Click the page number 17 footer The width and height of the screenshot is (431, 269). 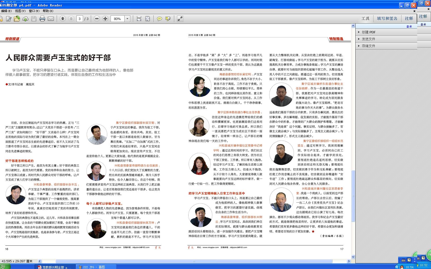[342, 249]
